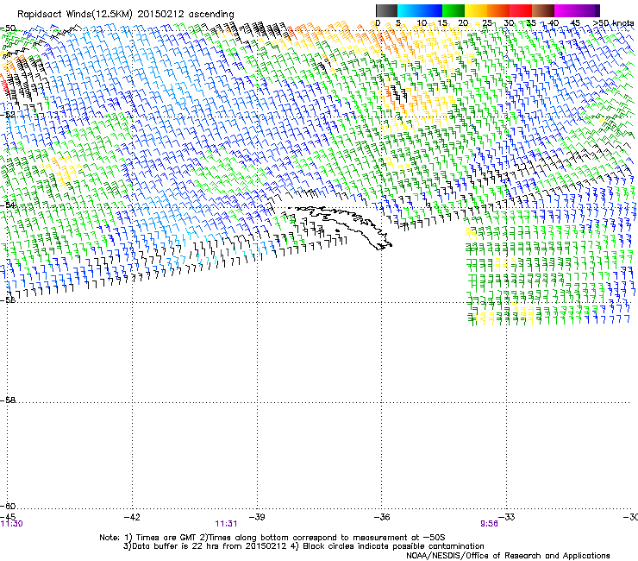This screenshot has width=638, height=561.
Task: Click the -60 latitude label
Action: (8, 506)
